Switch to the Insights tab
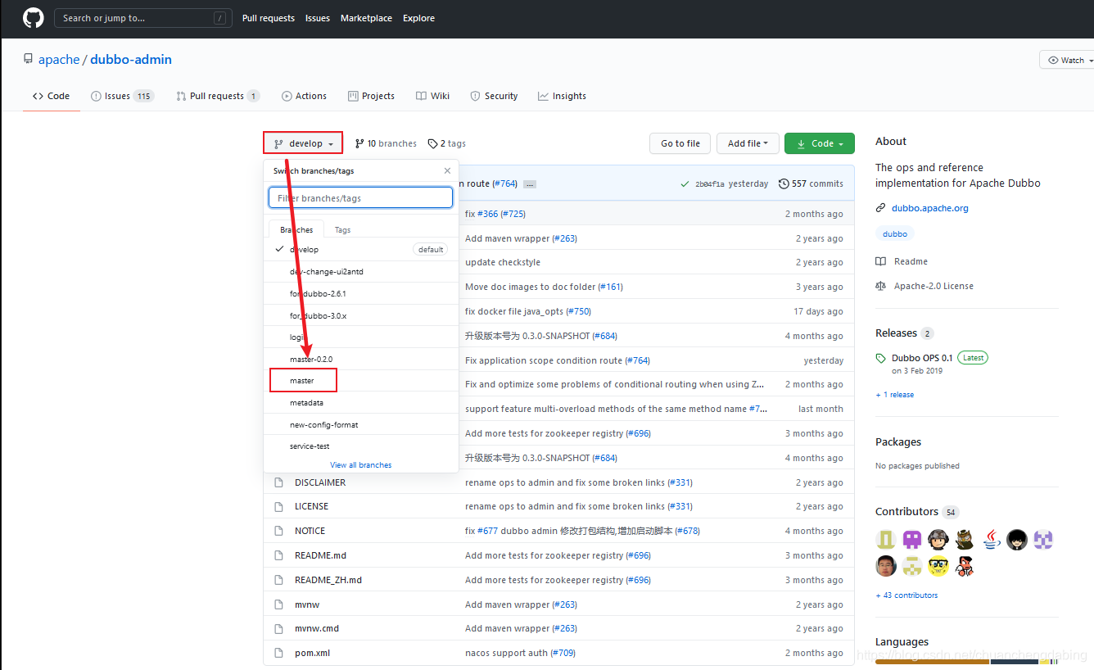 click(562, 96)
